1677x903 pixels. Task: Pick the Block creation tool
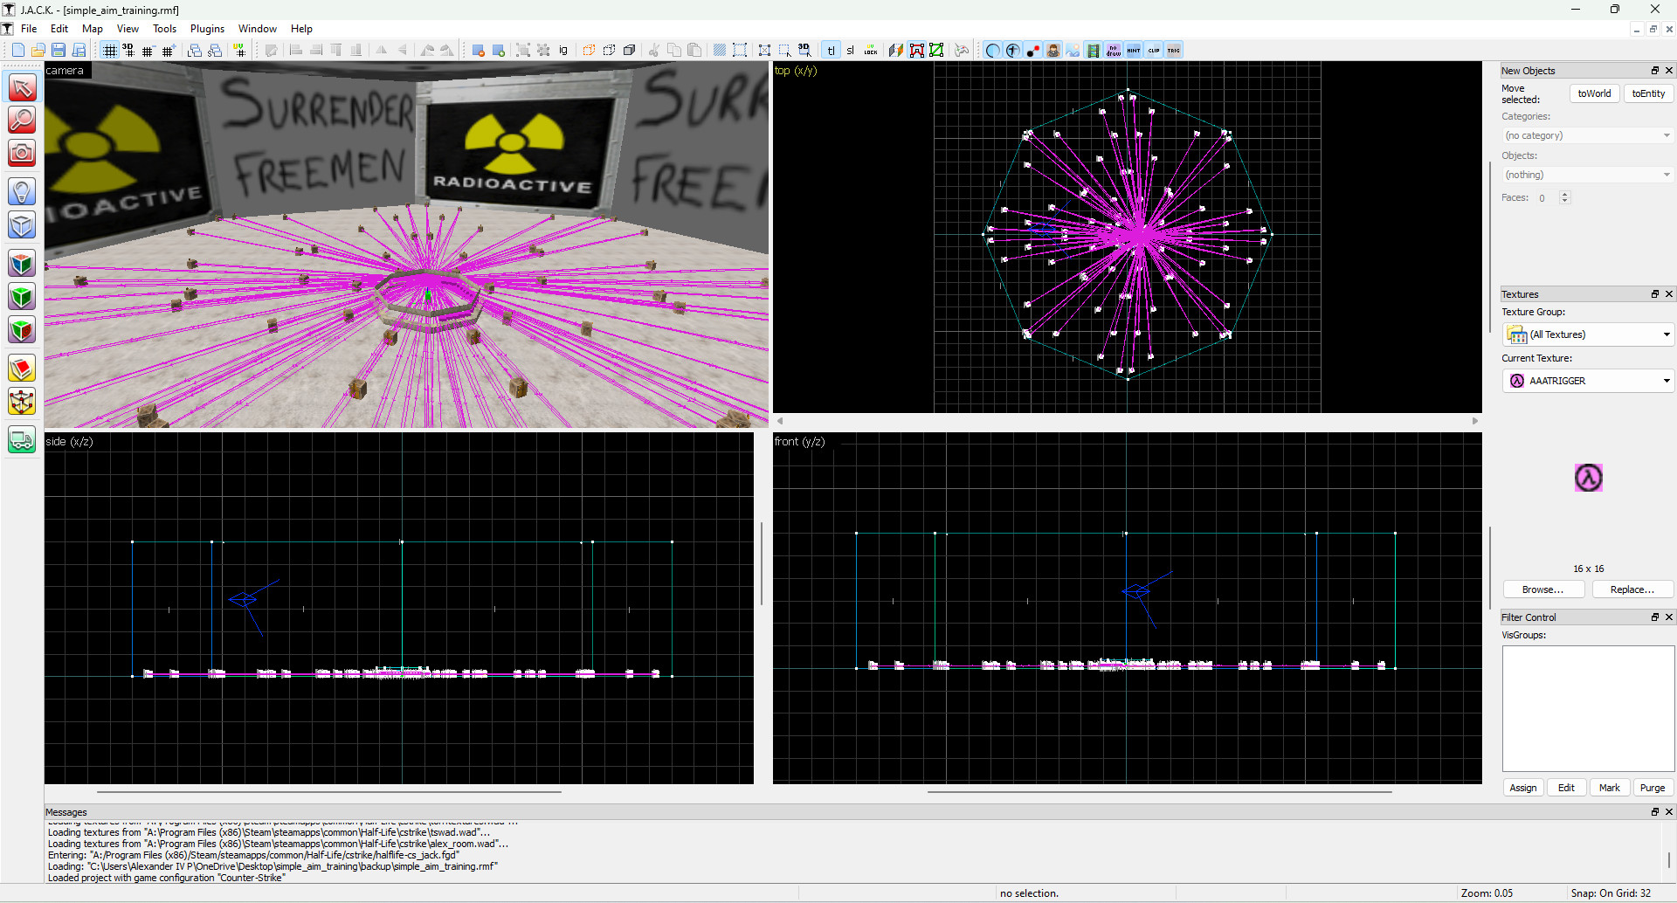tap(22, 225)
